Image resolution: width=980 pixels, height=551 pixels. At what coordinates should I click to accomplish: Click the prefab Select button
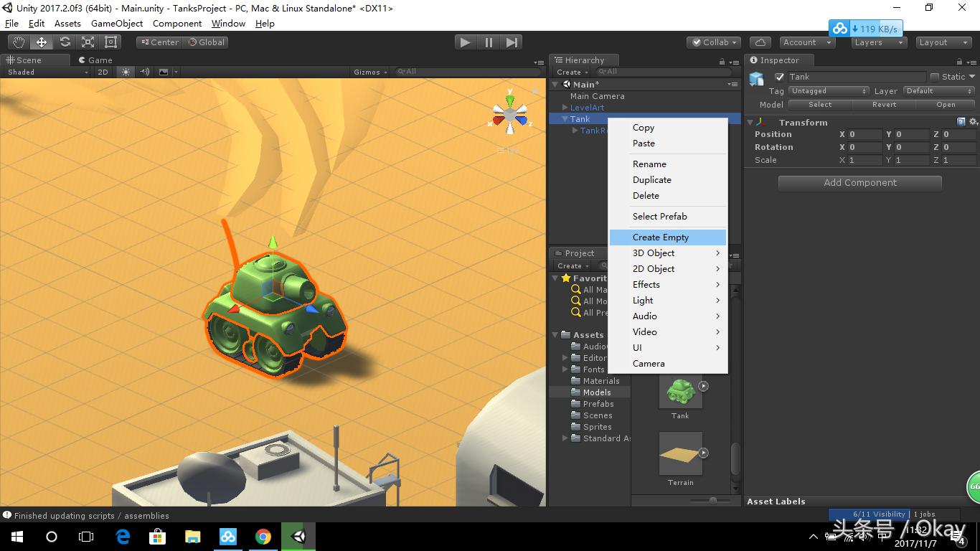point(819,105)
